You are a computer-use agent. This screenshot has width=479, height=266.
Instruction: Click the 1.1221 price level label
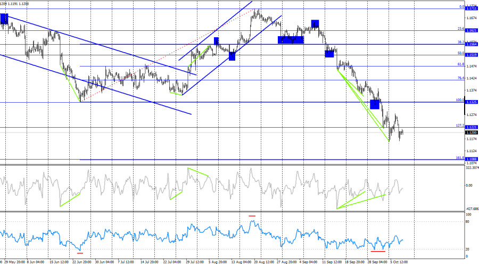(472, 127)
